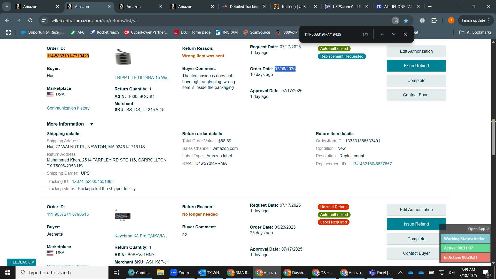Viewport: 496px width, 279px height.
Task: Close the find-in-page bar
Action: coord(405,34)
